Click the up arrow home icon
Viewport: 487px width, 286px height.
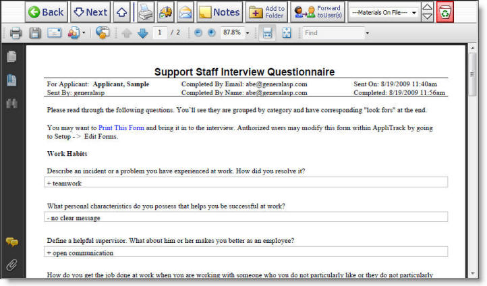coord(121,11)
